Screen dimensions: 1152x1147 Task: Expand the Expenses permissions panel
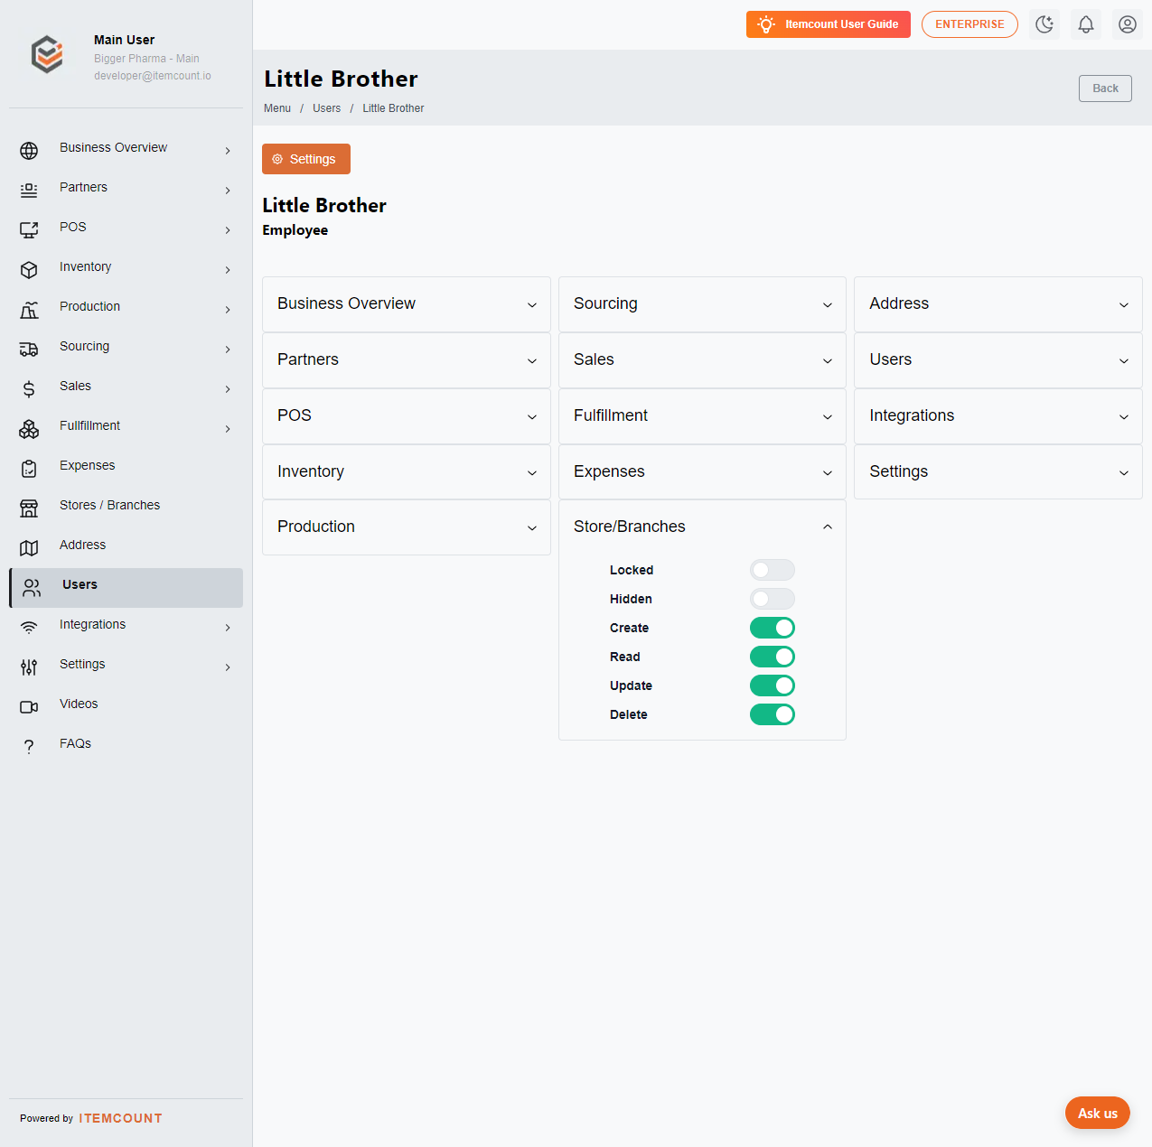(x=702, y=472)
